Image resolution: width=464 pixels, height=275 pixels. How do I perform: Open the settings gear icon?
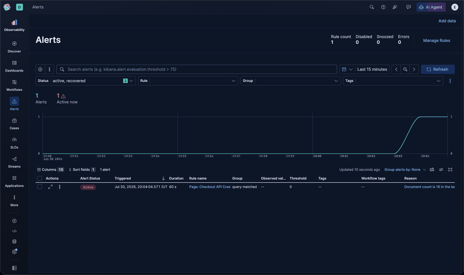pyautogui.click(x=14, y=252)
